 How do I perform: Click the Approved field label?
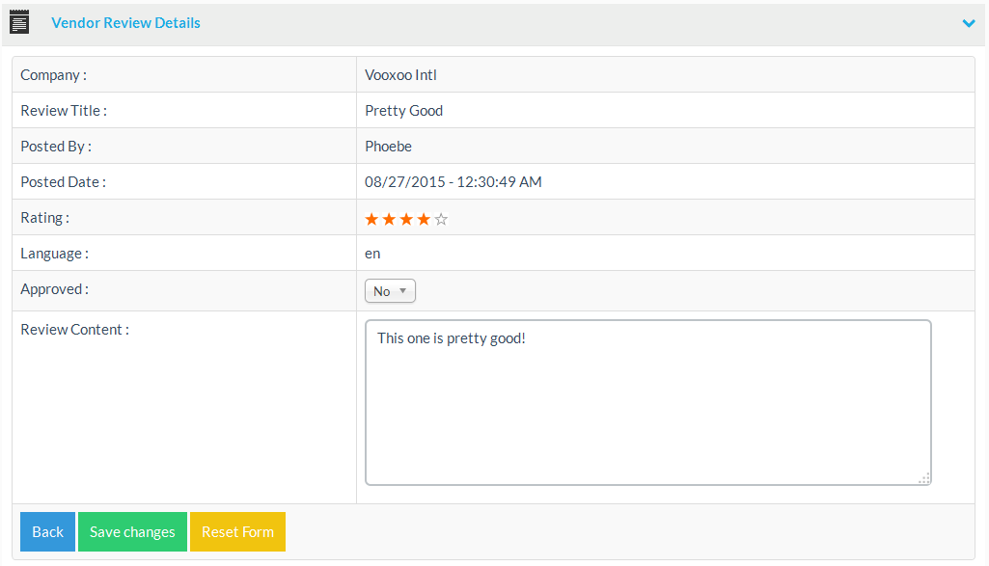pos(54,289)
